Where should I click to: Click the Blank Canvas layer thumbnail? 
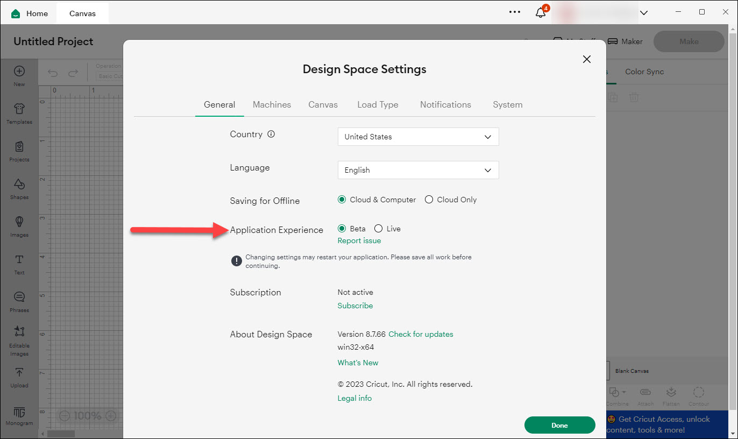tap(608, 371)
